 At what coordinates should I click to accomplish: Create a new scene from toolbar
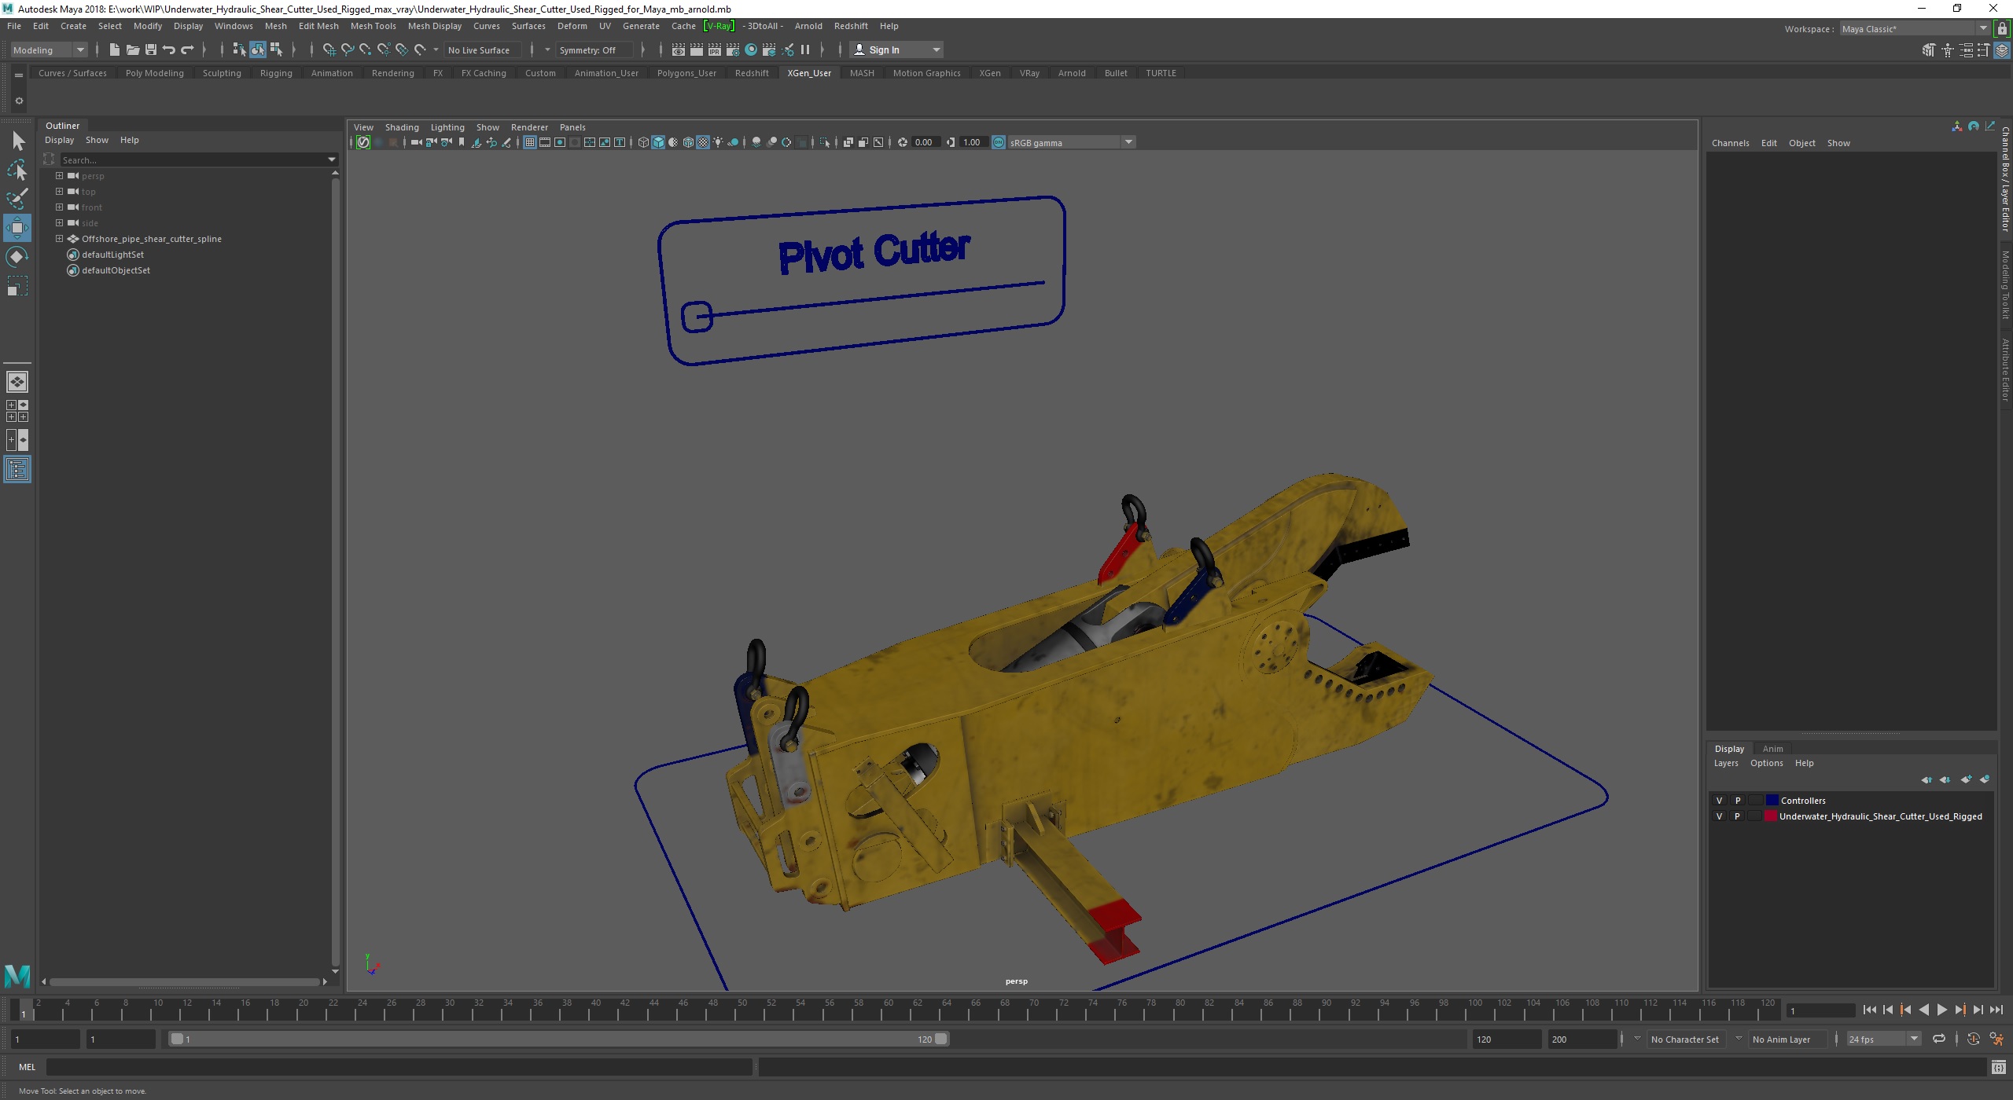pos(114,49)
